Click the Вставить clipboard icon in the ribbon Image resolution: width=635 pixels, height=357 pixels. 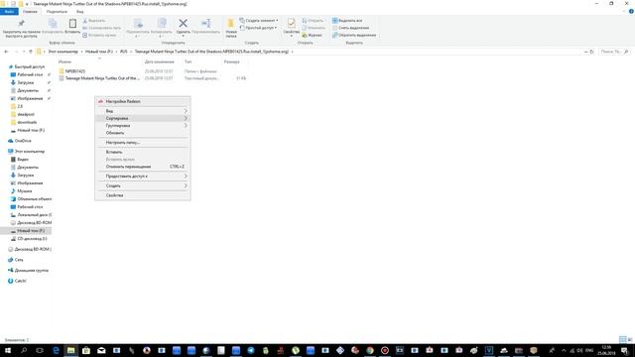pyautogui.click(x=72, y=24)
